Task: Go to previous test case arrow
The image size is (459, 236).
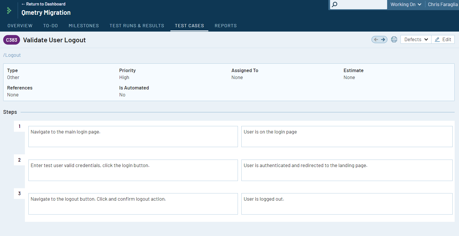Action: coord(376,40)
